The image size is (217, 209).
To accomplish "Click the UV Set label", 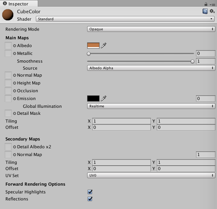I will pos(12,176).
